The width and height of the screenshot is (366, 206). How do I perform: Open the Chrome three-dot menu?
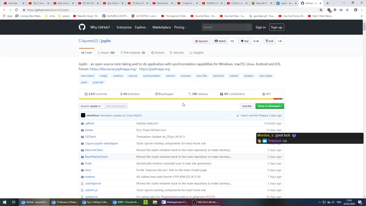click(x=362, y=10)
